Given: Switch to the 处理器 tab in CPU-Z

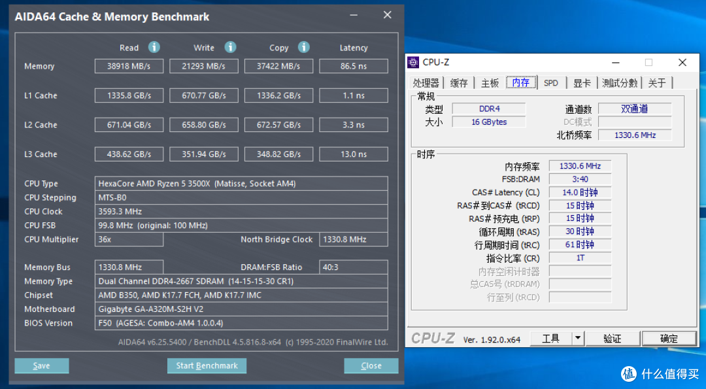Looking at the screenshot, I should click(426, 83).
